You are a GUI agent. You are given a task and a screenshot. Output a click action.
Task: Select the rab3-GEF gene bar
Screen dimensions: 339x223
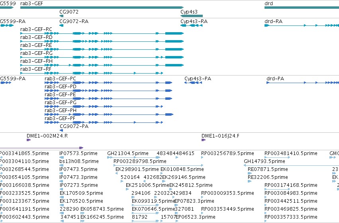pos(102,8)
